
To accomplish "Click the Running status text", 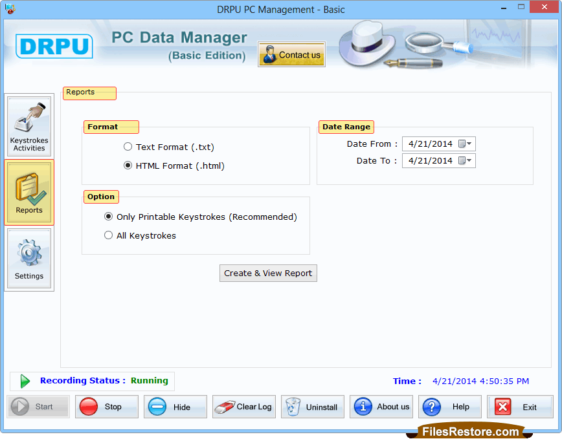I will 150,380.
